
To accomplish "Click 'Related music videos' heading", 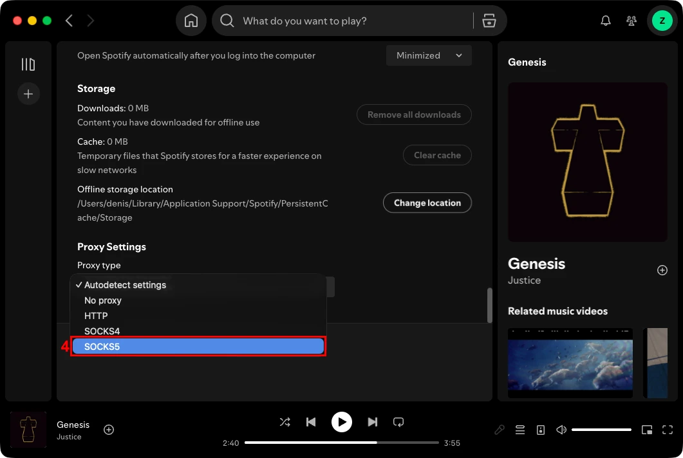I will (557, 311).
